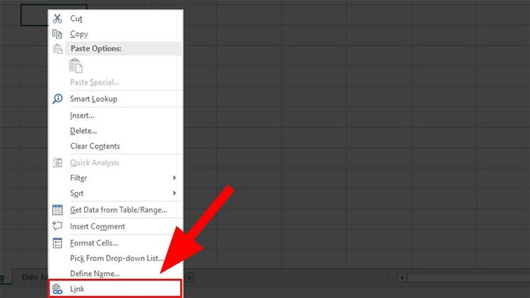
Task: Click the Cut scissors icon
Action: [58, 19]
